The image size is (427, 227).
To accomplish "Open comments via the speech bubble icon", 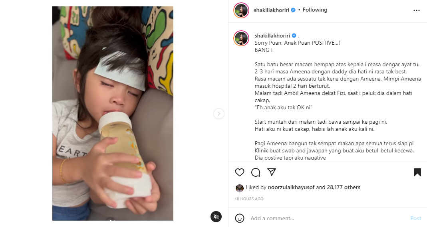I will pyautogui.click(x=256, y=172).
